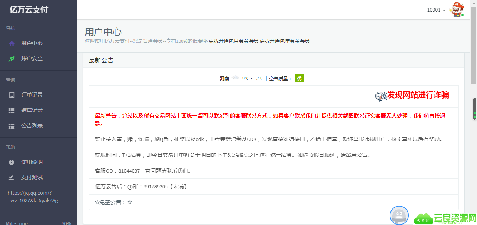Click the green 优 air quality badge

tap(300, 78)
